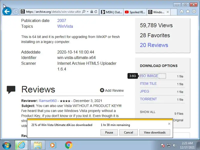Open the JPEG download option
200x150 pixels.
click(x=144, y=91)
